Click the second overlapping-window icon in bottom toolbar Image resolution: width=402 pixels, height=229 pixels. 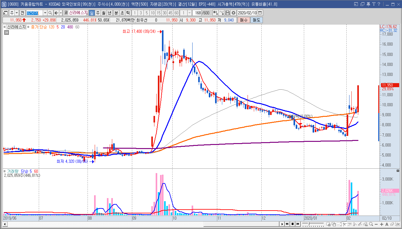pos(334,224)
